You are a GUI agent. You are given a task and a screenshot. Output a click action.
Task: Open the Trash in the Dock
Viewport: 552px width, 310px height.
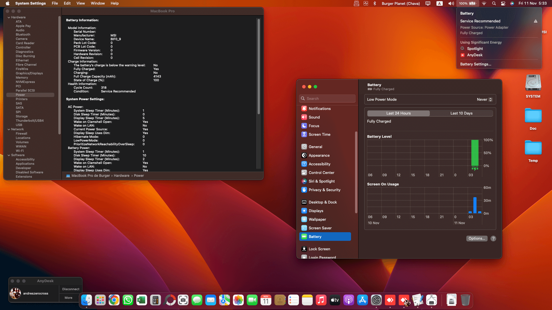click(x=465, y=300)
